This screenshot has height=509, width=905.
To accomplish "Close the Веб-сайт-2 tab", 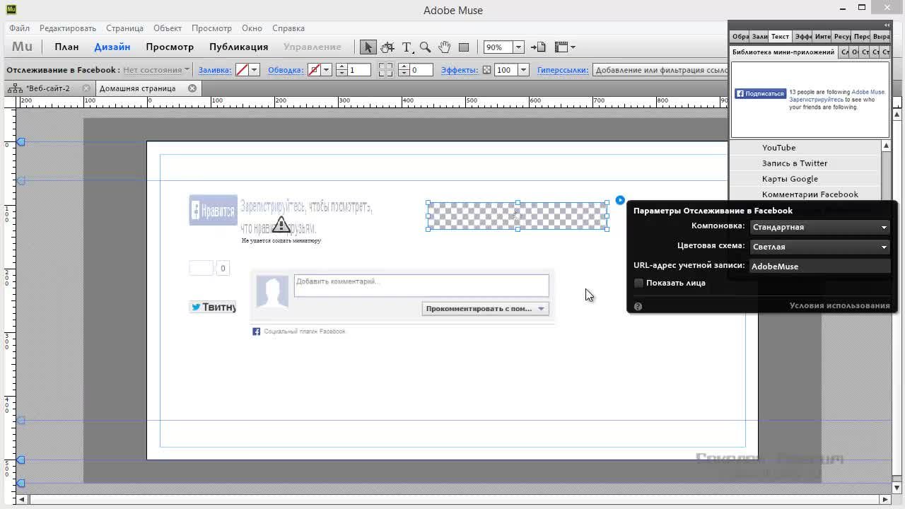I will pyautogui.click(x=86, y=88).
